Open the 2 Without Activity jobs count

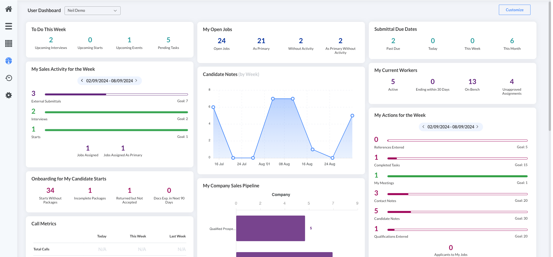pos(301,41)
